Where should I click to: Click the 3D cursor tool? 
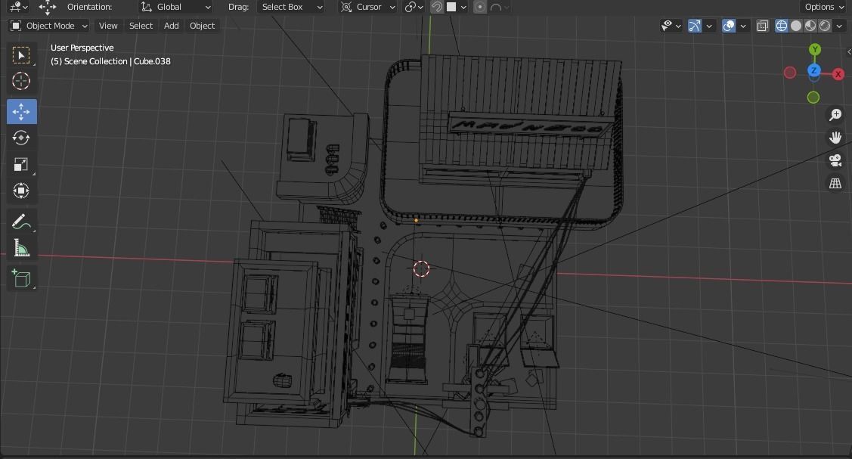21,81
